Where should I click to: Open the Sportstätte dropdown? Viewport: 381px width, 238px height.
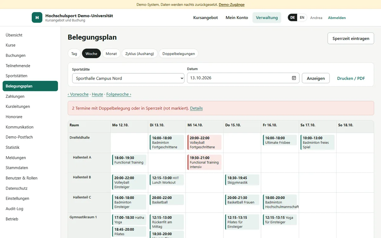128,78
